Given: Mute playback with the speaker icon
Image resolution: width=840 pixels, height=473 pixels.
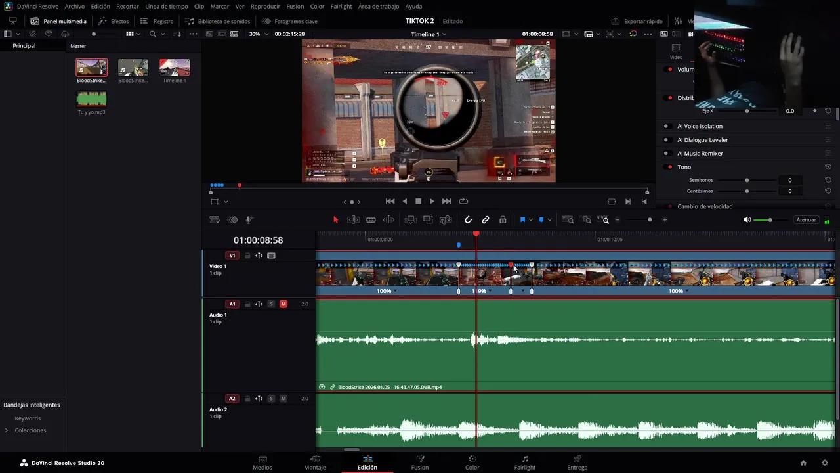Looking at the screenshot, I should 747,220.
